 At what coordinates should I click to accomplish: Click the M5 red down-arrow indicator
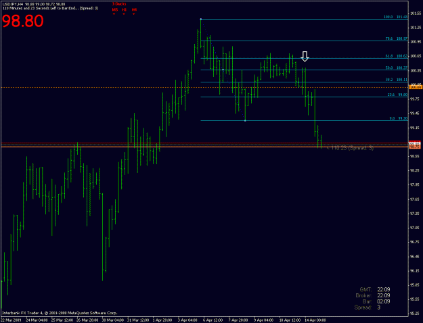pos(114,14)
